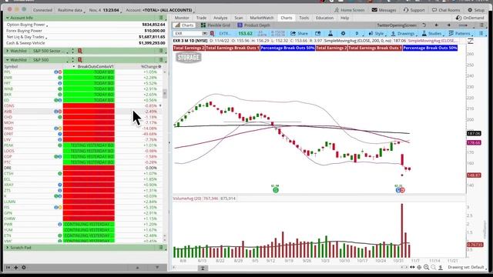Click the crosshair pan icon at chart bottom
The image size is (493, 277).
419,267
